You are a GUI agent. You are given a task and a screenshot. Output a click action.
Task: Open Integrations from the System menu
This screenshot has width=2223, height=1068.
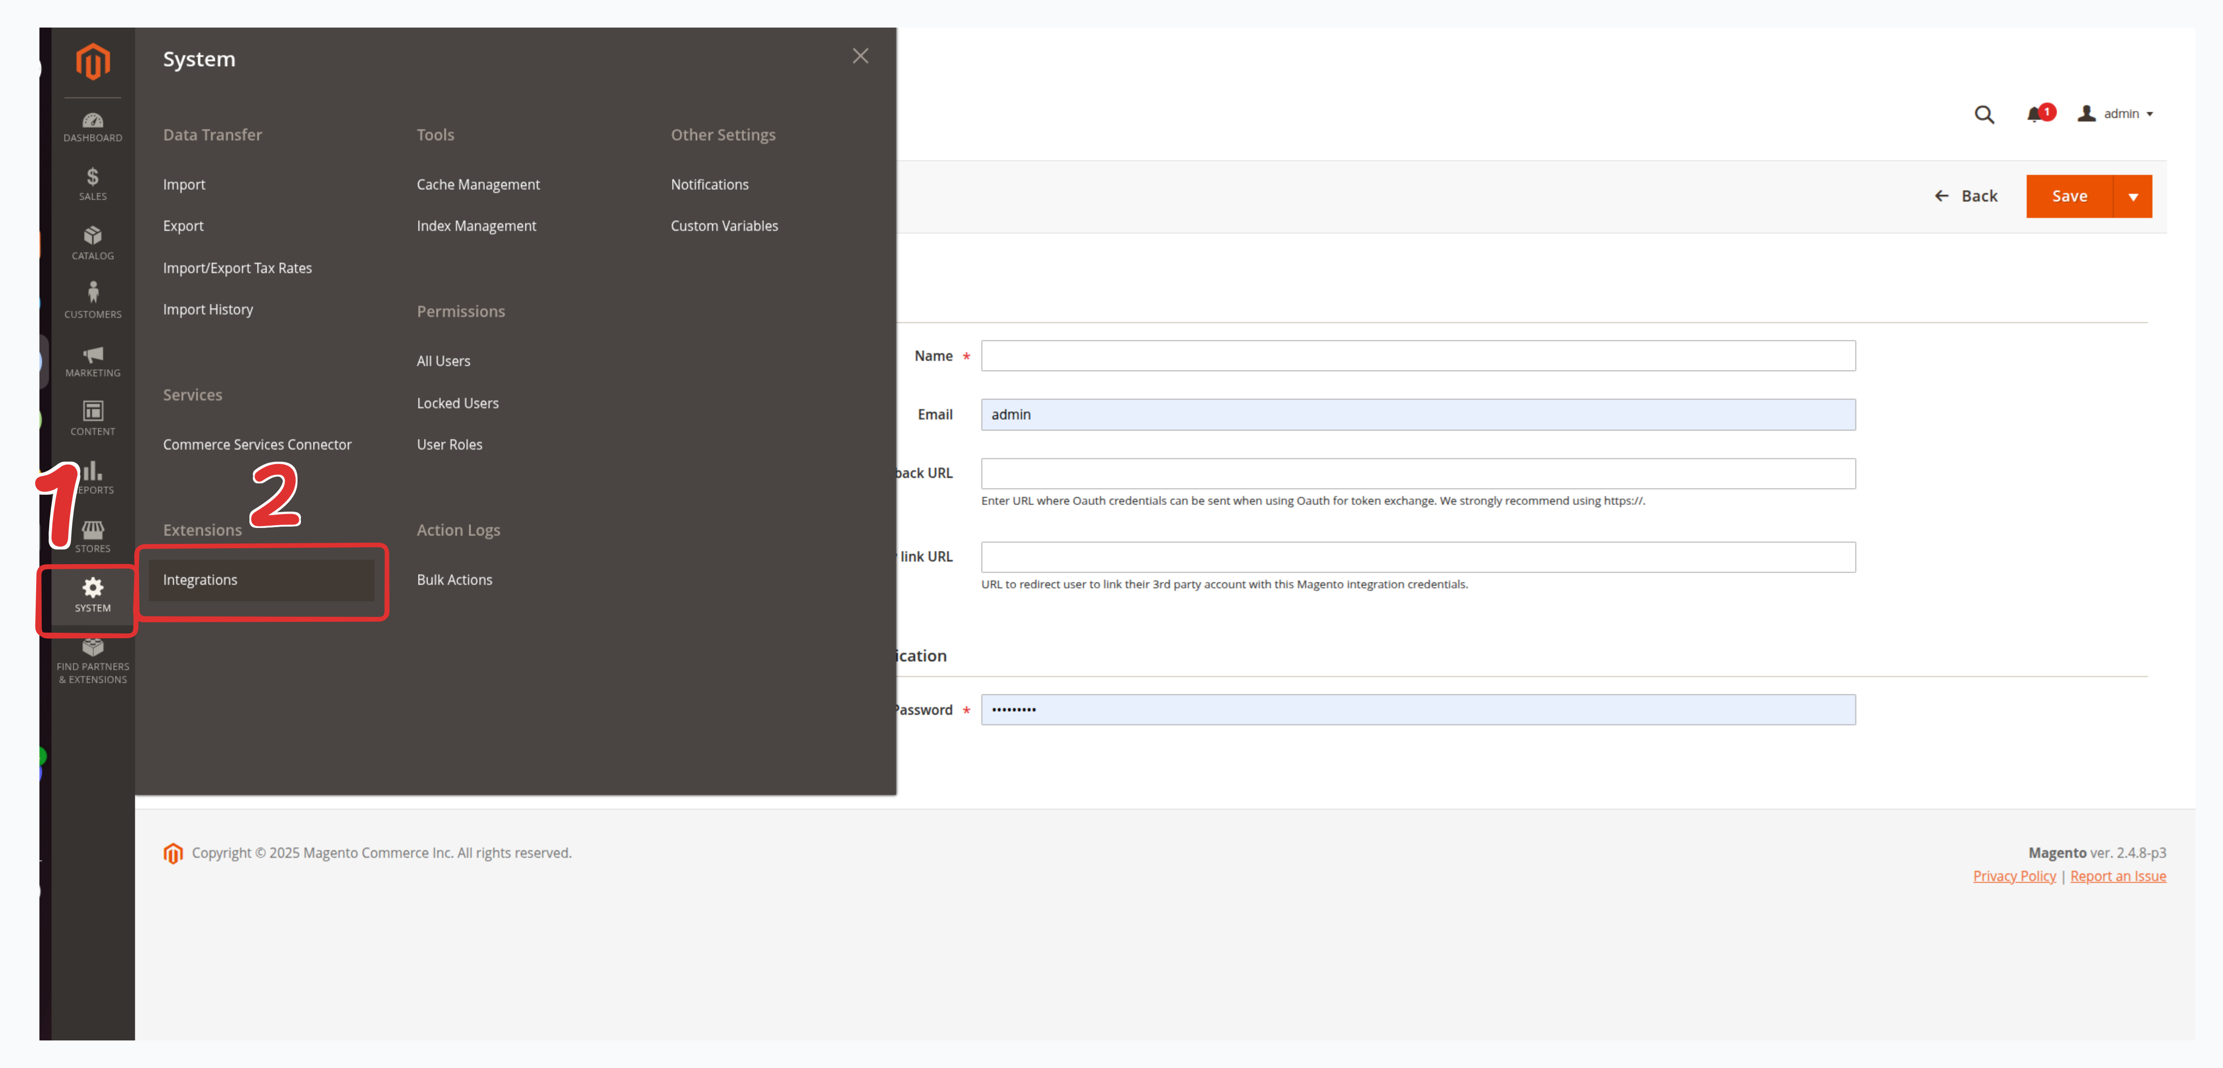coord(200,579)
